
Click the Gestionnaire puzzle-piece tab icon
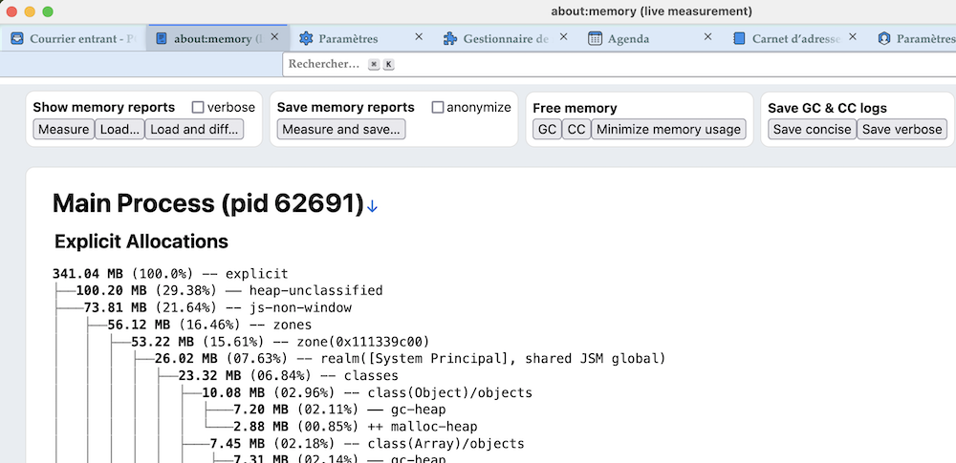point(450,39)
